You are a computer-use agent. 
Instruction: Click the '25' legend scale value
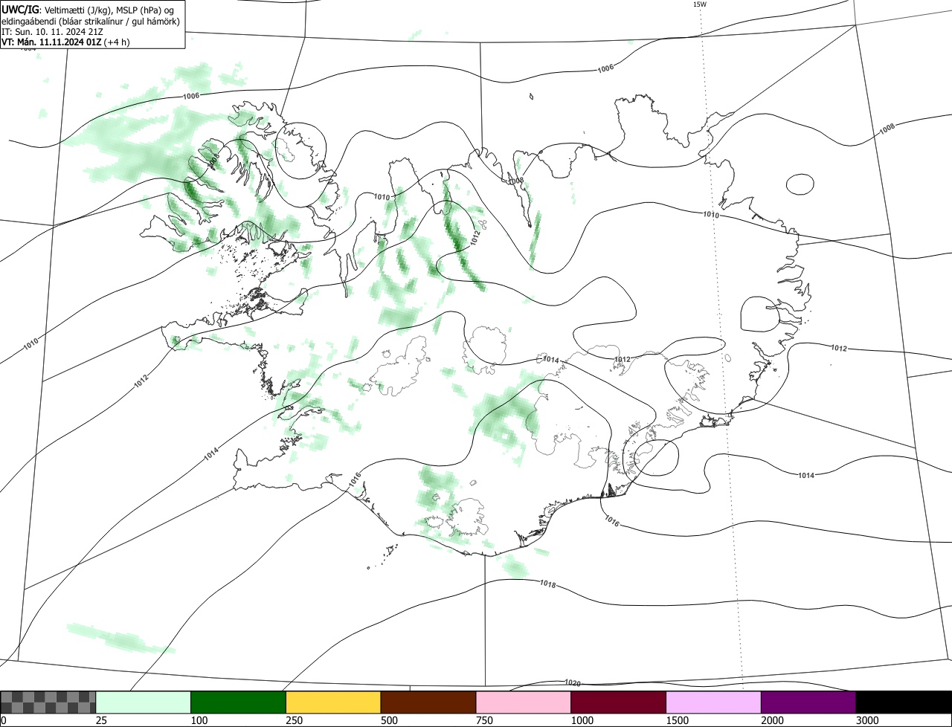point(102,720)
